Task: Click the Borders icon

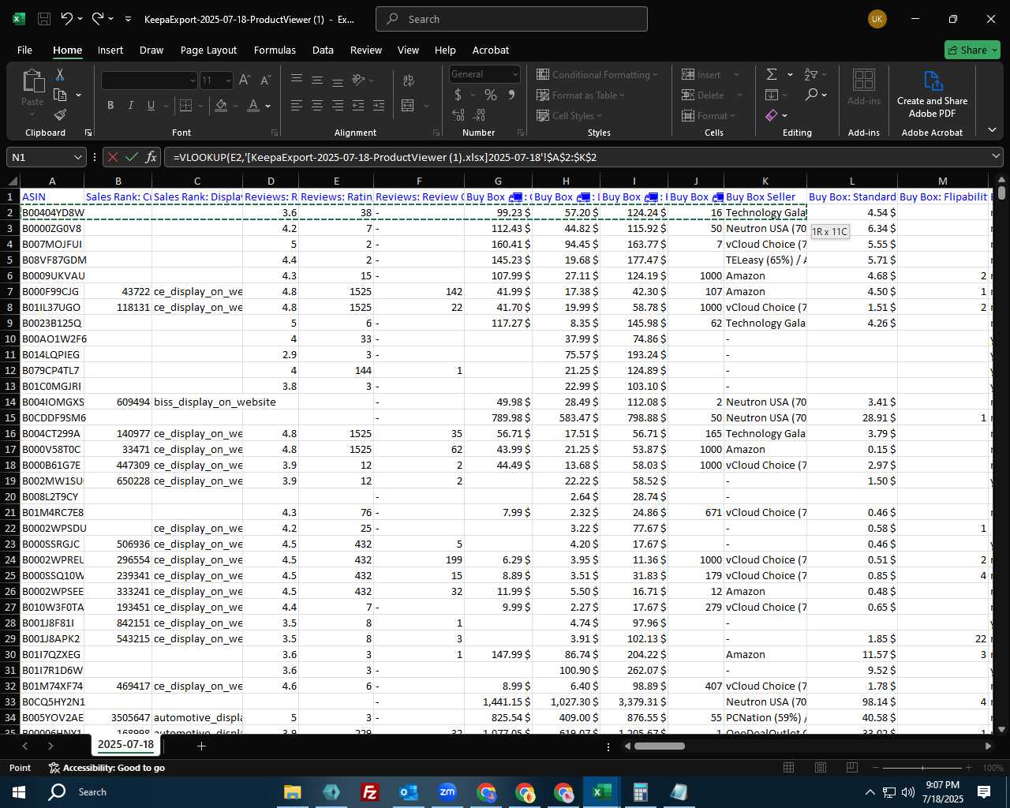Action: [x=186, y=105]
